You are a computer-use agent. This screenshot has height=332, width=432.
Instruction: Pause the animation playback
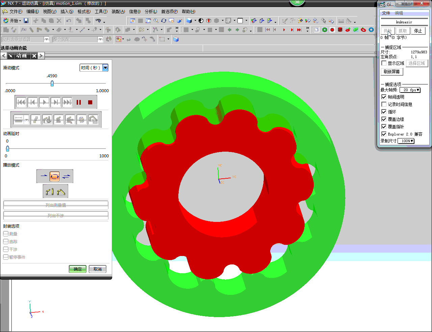[79, 102]
